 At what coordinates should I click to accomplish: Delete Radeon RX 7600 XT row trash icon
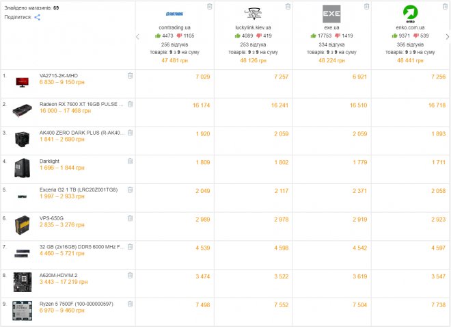(130, 104)
